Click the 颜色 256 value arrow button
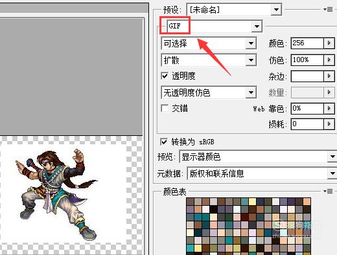The width and height of the screenshot is (337, 255). coord(329,43)
